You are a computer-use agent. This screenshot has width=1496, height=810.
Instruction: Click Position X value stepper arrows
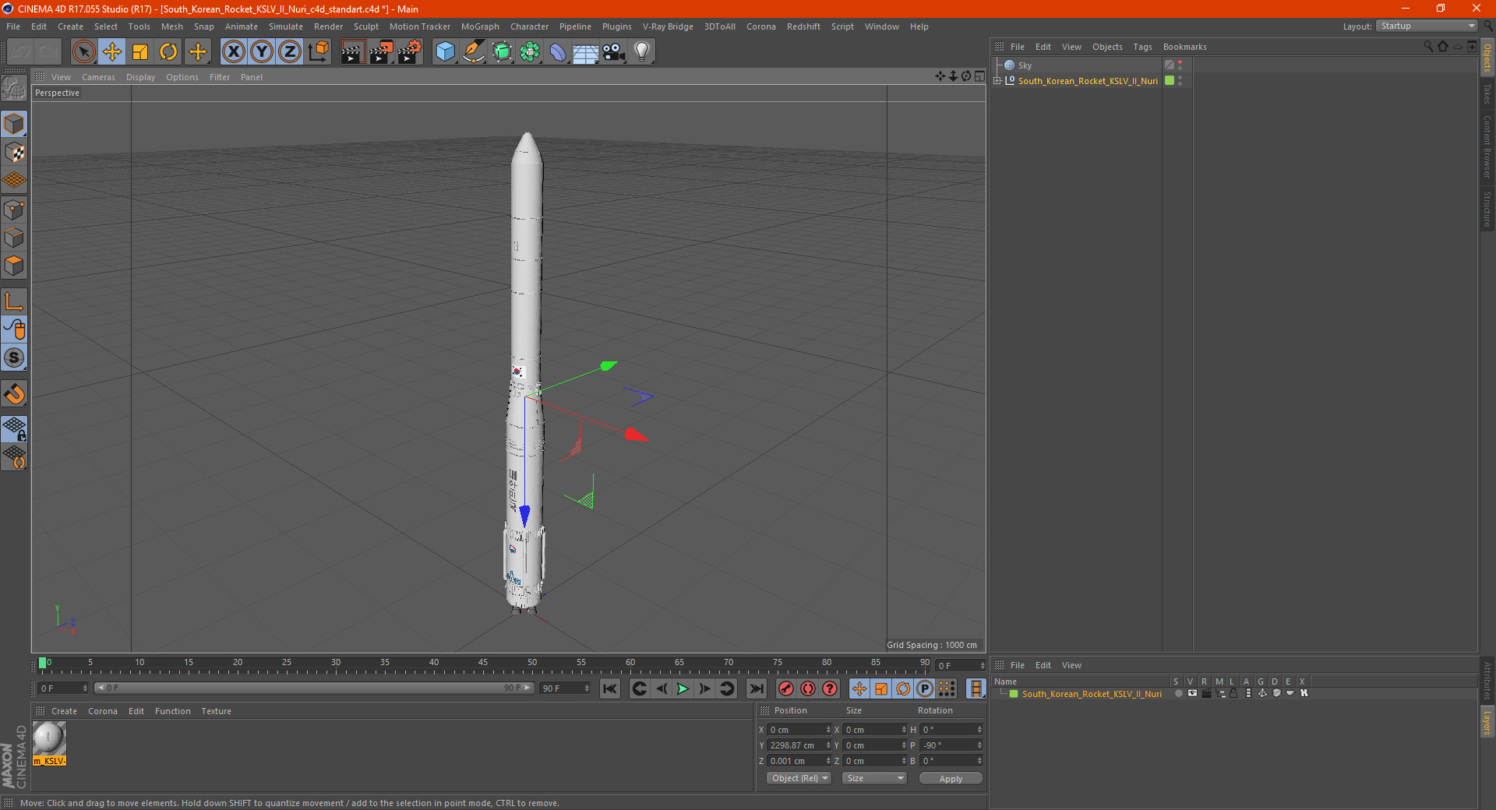828,730
